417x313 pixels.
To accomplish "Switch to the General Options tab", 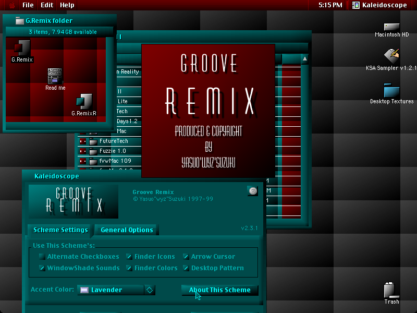I will (127, 230).
